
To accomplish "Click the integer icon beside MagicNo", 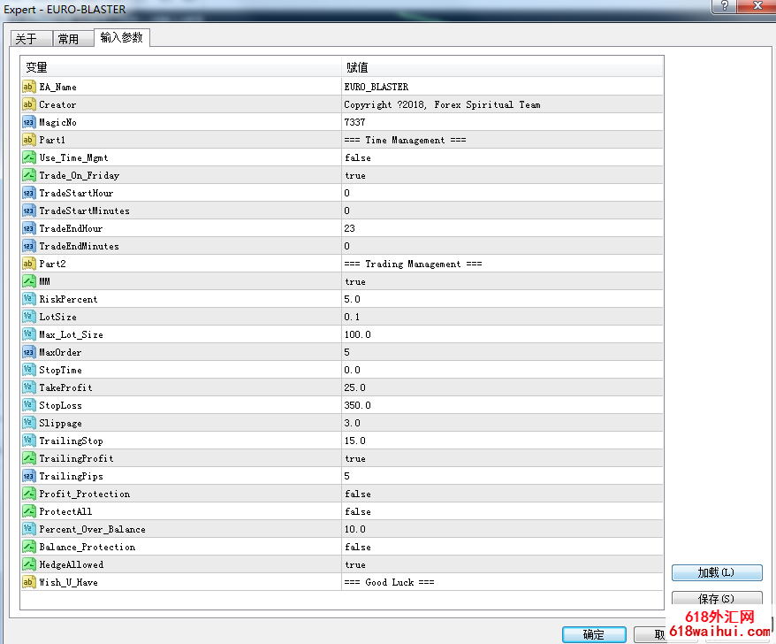I will click(28, 122).
